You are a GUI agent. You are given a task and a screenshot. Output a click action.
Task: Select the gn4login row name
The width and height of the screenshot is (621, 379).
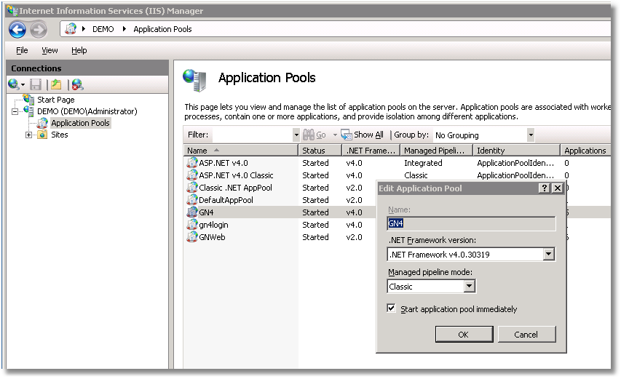click(213, 225)
